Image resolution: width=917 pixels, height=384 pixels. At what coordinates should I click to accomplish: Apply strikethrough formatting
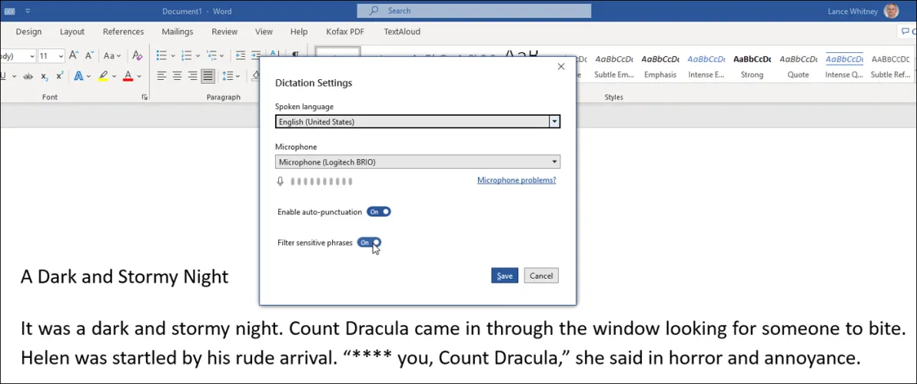click(x=28, y=76)
